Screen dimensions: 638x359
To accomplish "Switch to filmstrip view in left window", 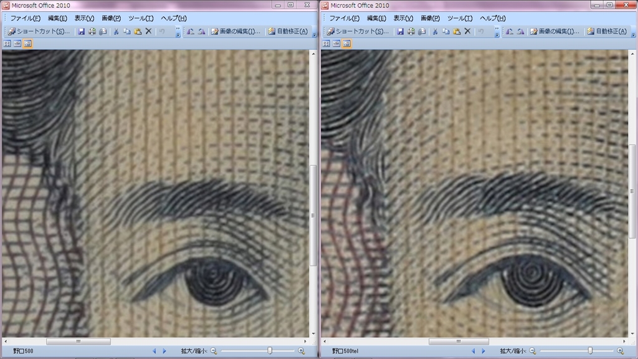I will click(x=17, y=44).
